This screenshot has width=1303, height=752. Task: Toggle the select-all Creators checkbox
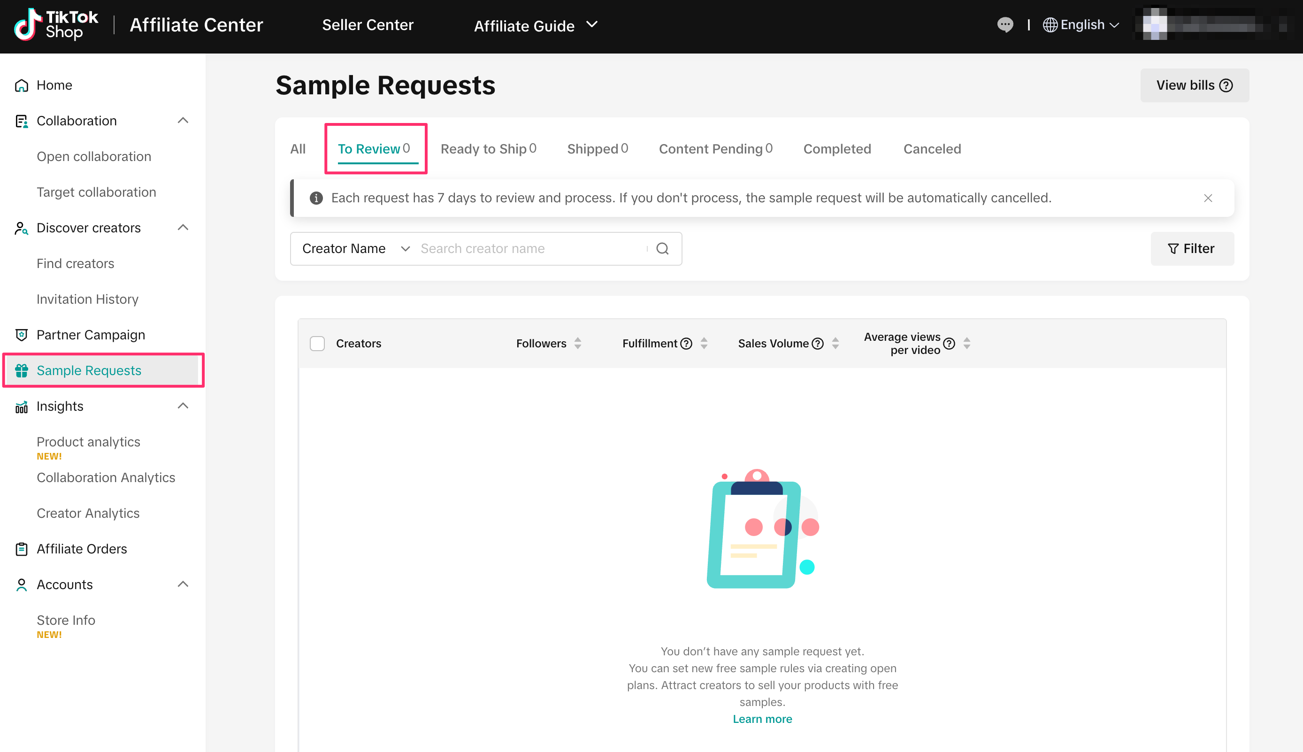coord(317,344)
